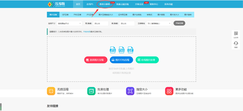Switch to the 图片去底色 tab
Screen dimensions: 243x111
tap(137, 15)
